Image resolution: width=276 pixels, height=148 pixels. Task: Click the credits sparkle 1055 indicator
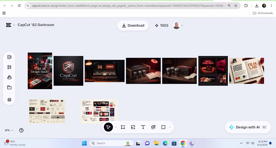coord(162,26)
